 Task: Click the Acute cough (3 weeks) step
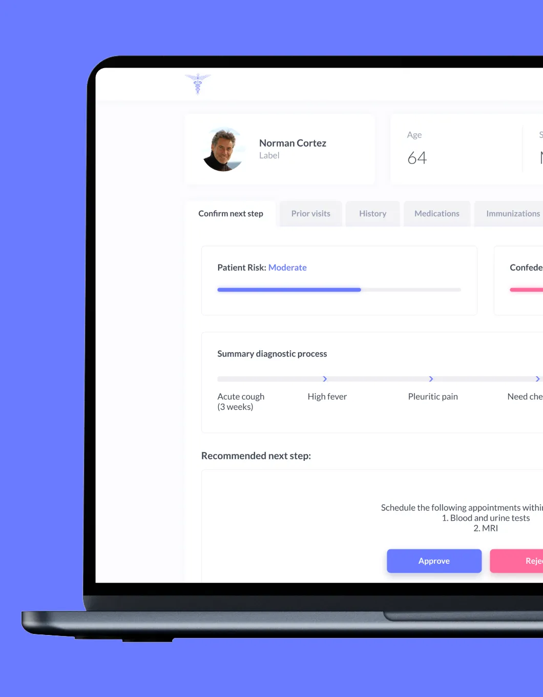pos(241,401)
